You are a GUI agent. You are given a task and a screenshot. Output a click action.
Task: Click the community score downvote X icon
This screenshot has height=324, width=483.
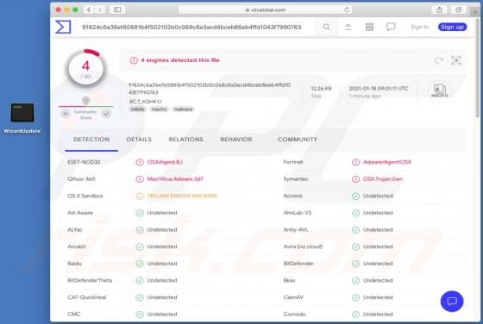pyautogui.click(x=66, y=114)
